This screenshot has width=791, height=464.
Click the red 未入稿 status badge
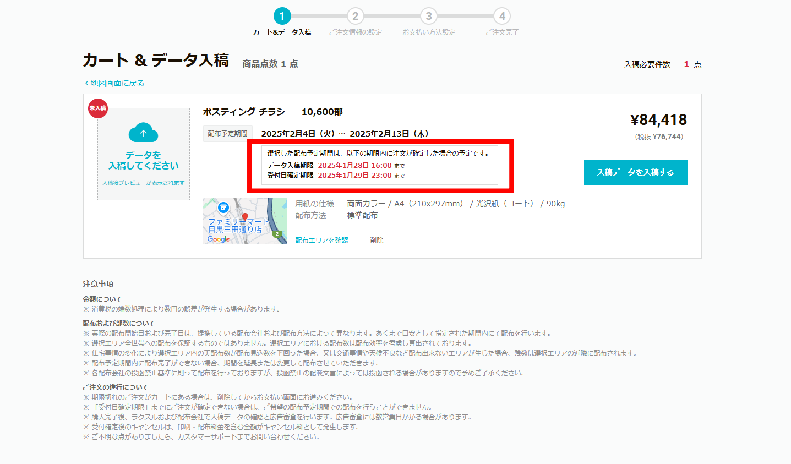(x=97, y=109)
